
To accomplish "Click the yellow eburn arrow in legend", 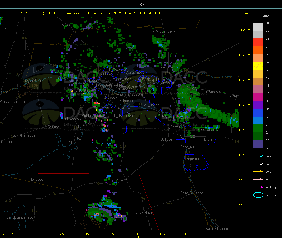I will 258,172.
